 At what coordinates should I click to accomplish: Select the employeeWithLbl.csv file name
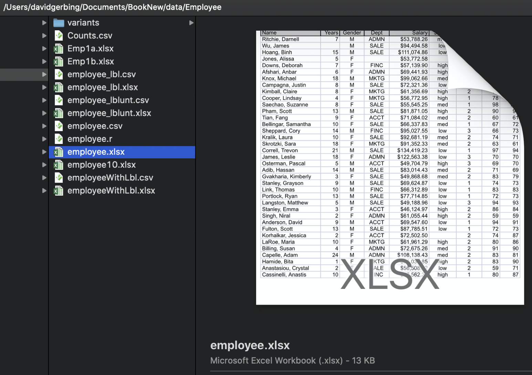[x=110, y=178]
